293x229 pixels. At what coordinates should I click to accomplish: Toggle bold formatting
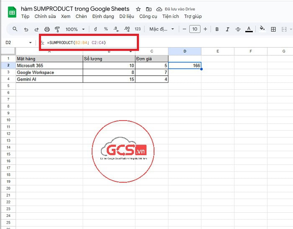217,29
